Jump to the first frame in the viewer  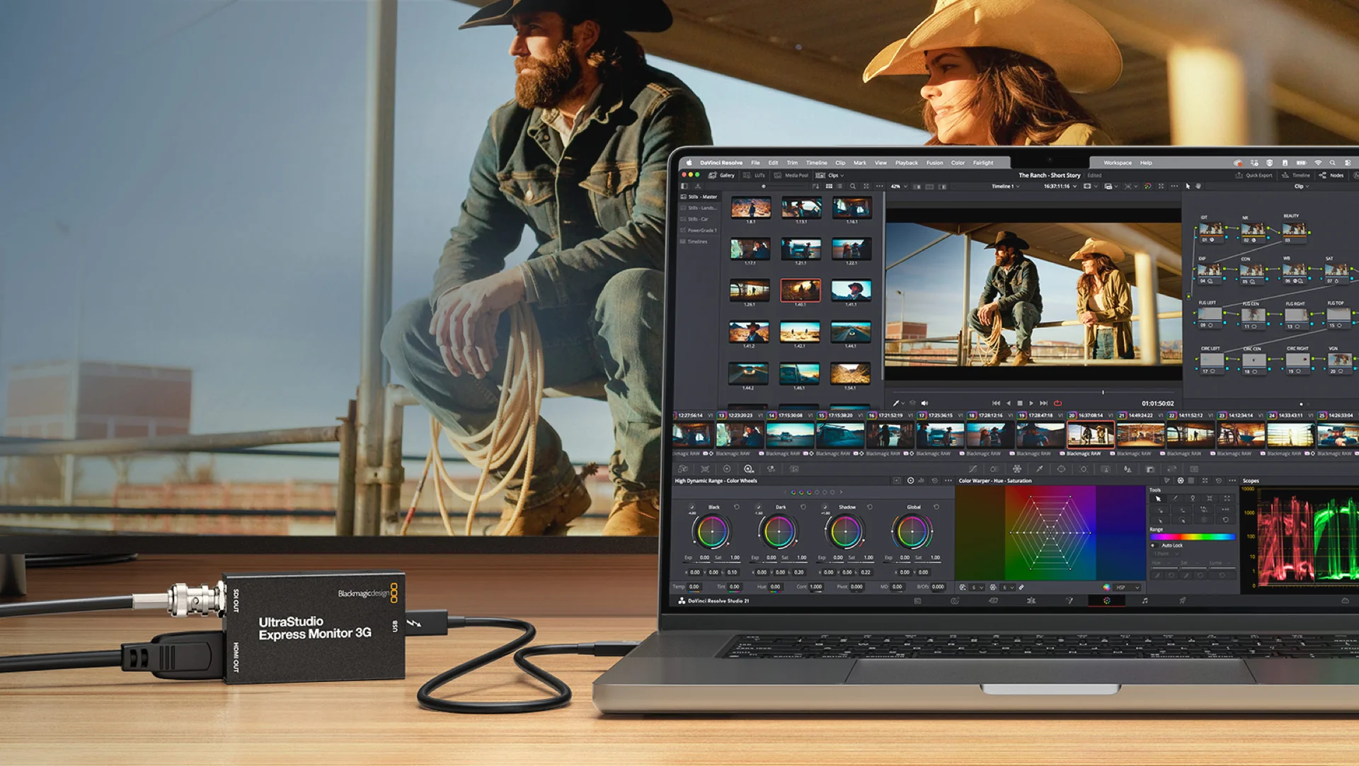click(997, 403)
